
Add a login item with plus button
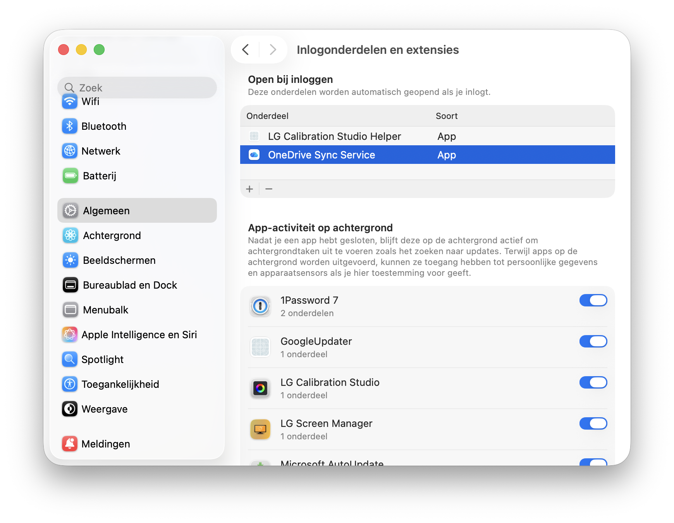(x=249, y=189)
